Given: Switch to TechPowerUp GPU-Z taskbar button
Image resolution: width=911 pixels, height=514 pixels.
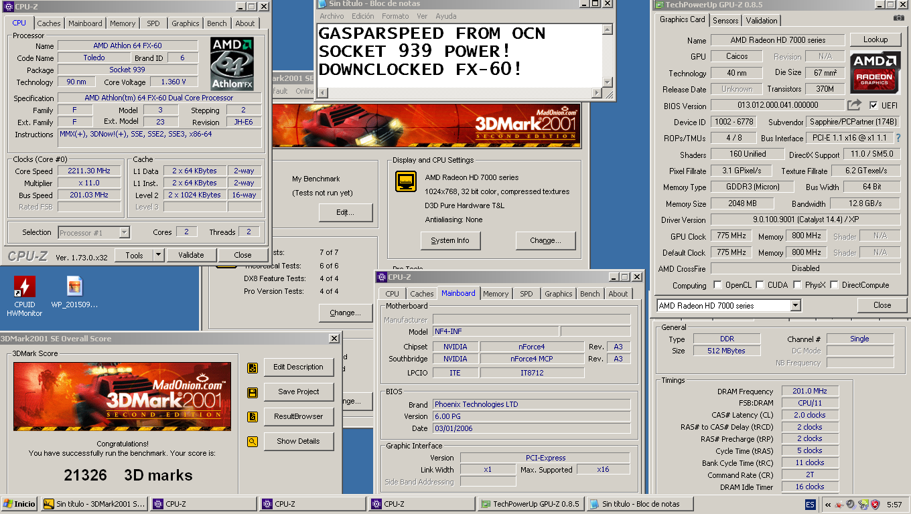Looking at the screenshot, I should 531,504.
